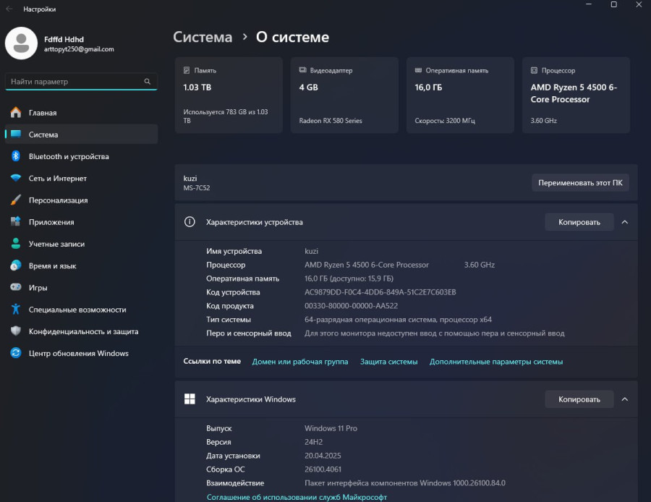The width and height of the screenshot is (651, 502).
Task: Open the Память 1.03 TB card
Action: click(x=229, y=95)
